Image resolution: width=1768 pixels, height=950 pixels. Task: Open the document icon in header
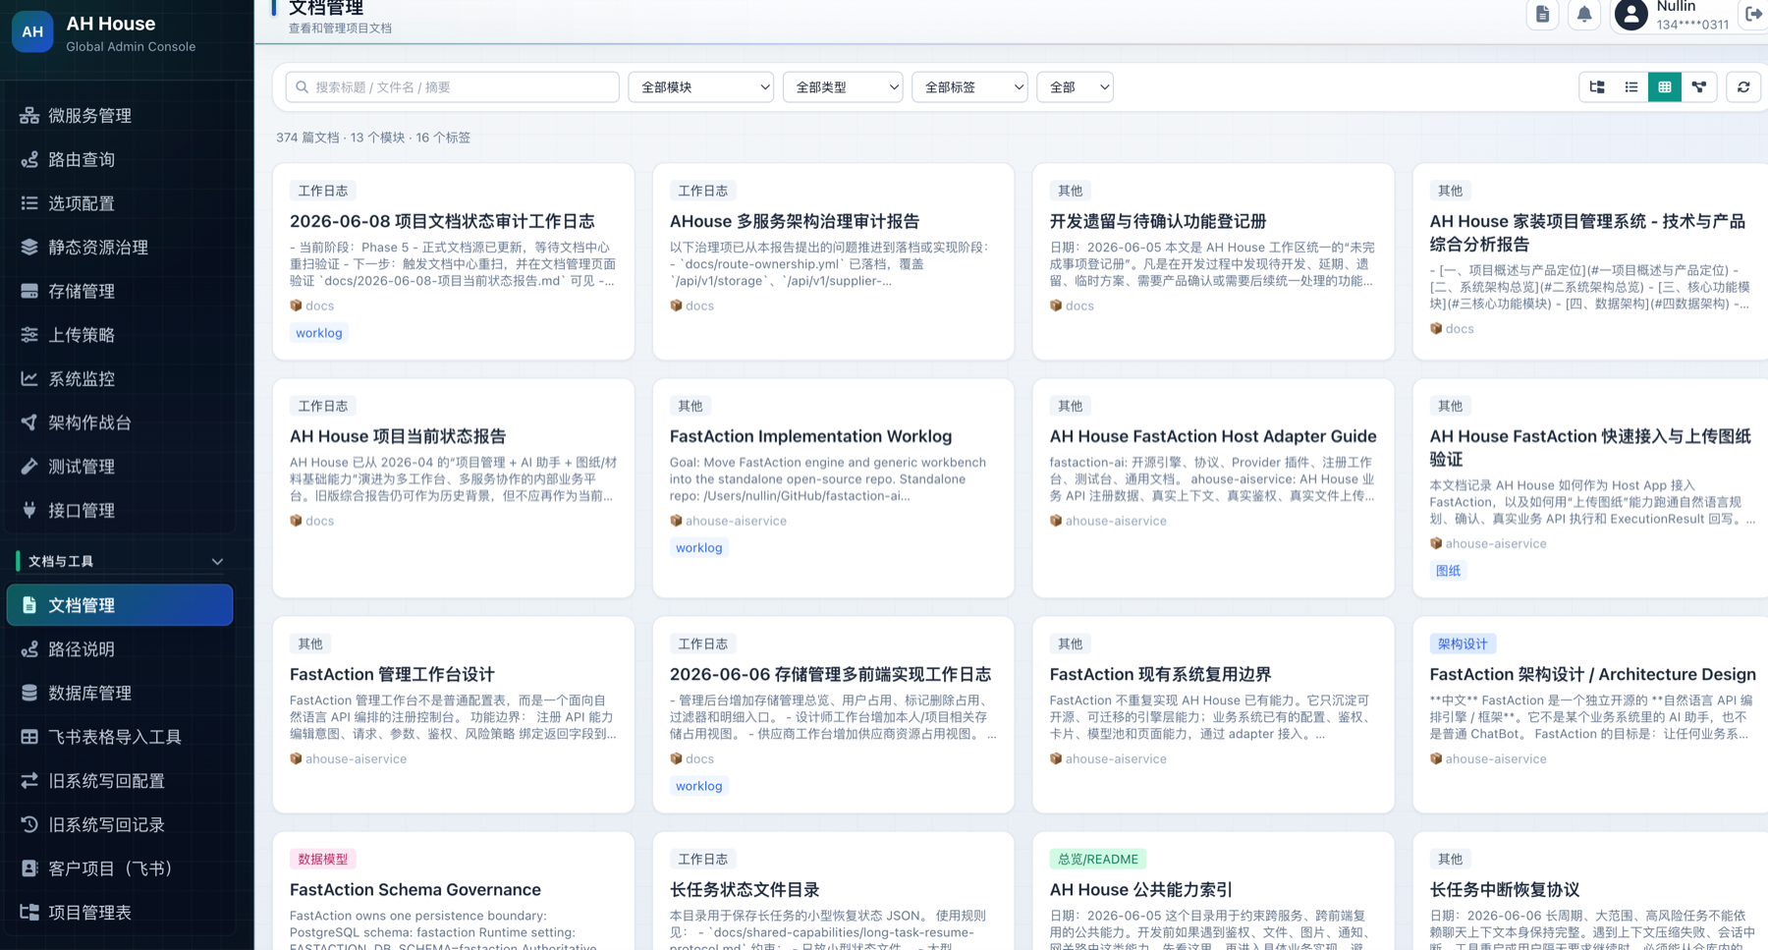click(x=1542, y=14)
